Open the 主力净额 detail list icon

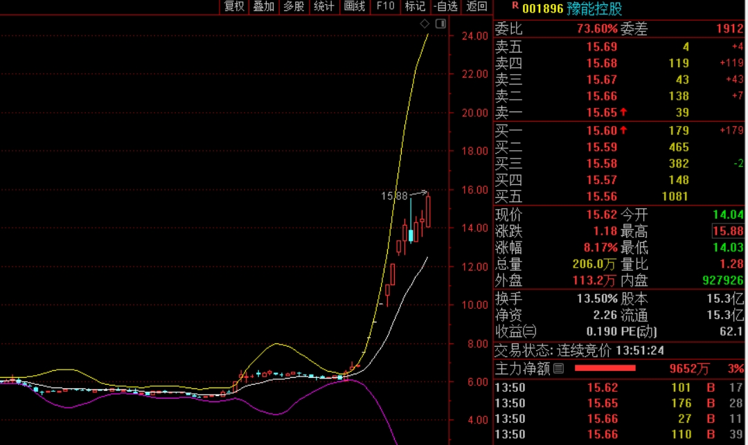coord(559,368)
